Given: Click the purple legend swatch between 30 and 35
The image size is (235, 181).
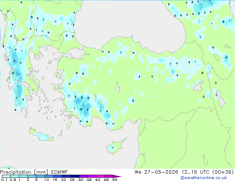Looking at the screenshot, I should point(83,176).
